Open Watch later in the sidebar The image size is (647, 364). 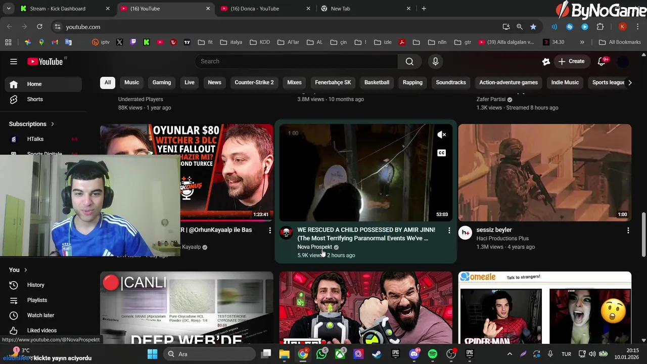(43, 315)
